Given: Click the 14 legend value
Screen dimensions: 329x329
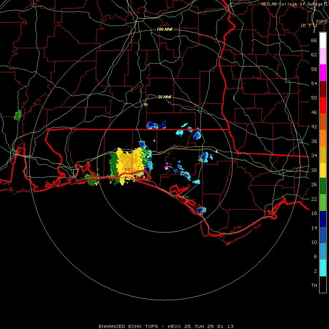Looking at the screenshot, I should [314, 228].
